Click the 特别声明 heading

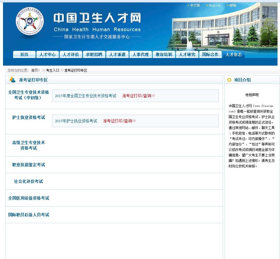click(252, 95)
